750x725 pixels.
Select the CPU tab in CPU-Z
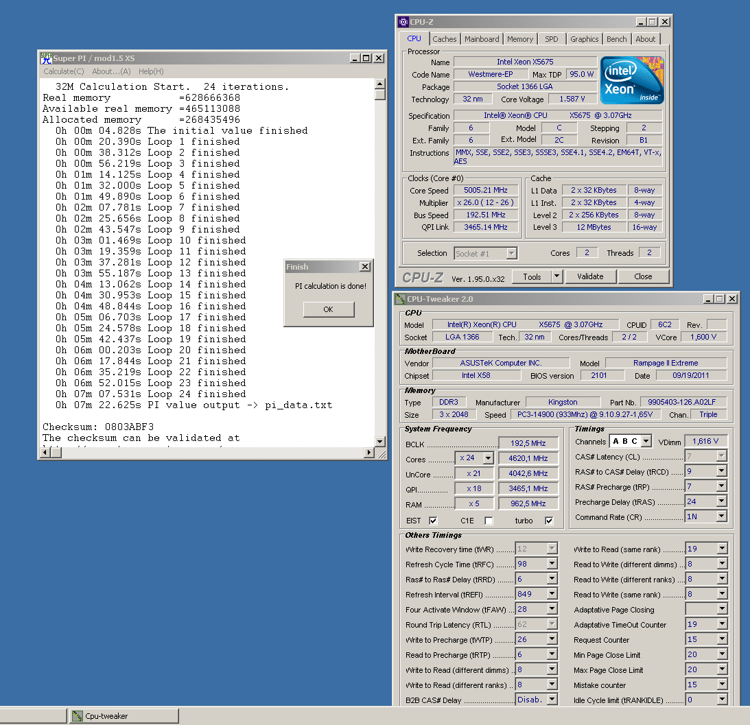[x=414, y=38]
